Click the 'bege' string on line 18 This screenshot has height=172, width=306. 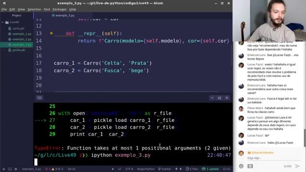click(x=137, y=71)
